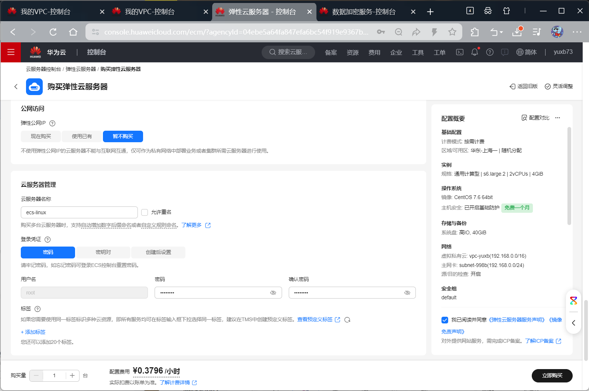Click 弹性云服务器 breadcrumb

click(x=81, y=69)
